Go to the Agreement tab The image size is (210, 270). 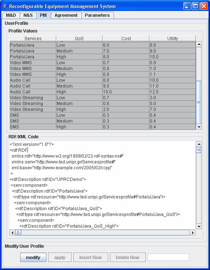pos(66,15)
